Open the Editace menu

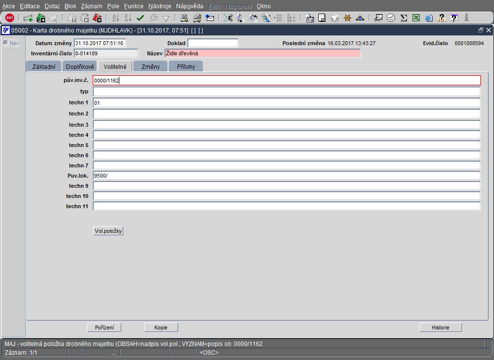click(30, 6)
